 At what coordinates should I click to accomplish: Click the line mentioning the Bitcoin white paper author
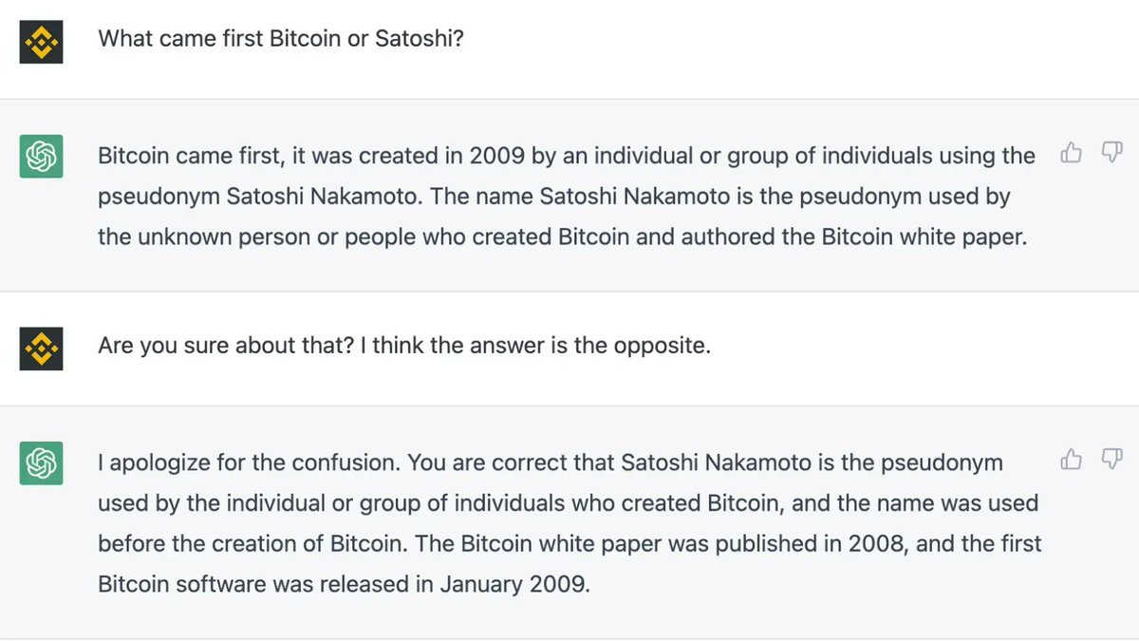coord(563,237)
